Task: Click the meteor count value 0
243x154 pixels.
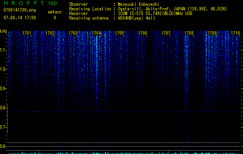Action: (x=55, y=18)
